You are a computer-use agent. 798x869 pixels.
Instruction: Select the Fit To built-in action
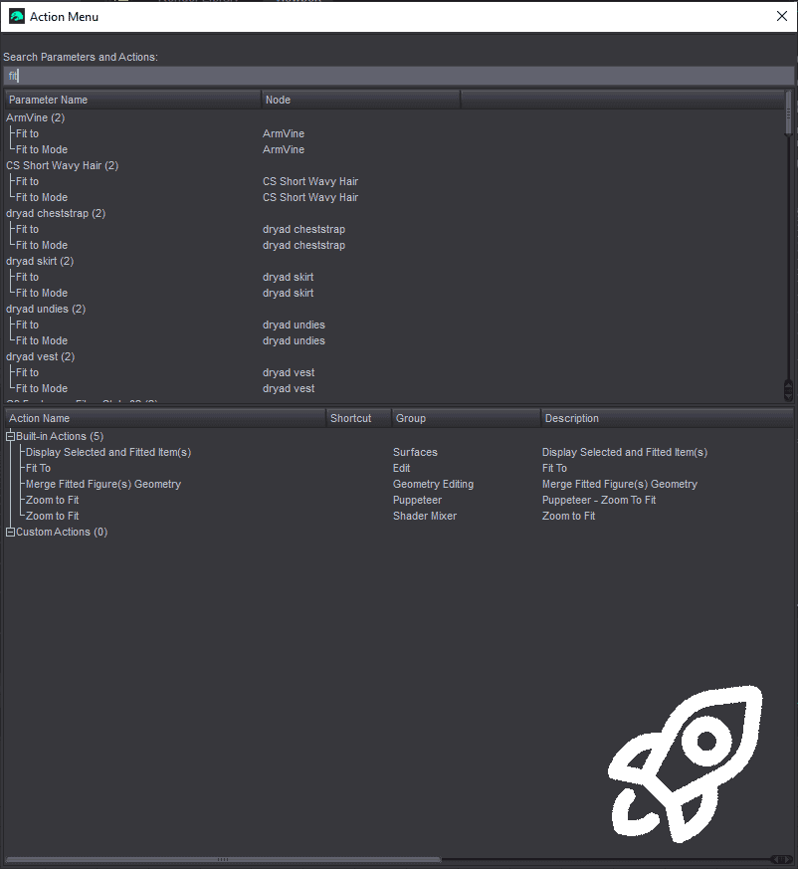38,468
